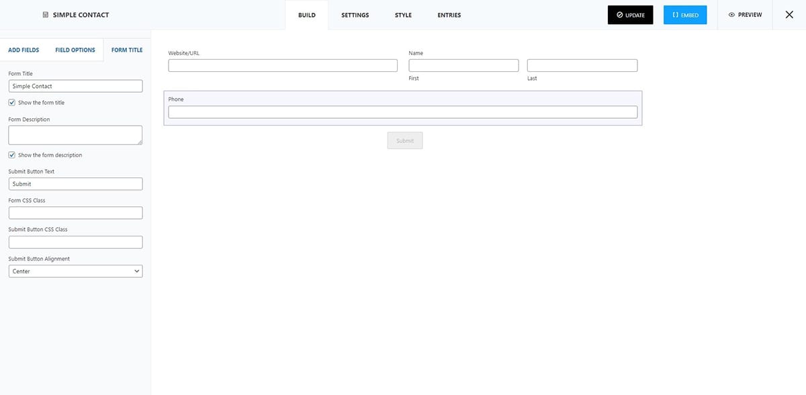Open the Field Options panel tab
The height and width of the screenshot is (395, 806).
click(75, 50)
